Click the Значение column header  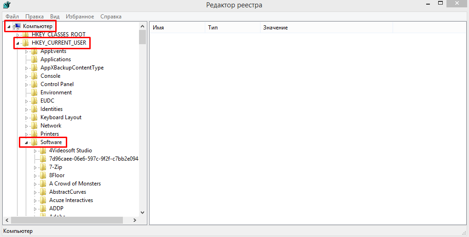[326, 28]
